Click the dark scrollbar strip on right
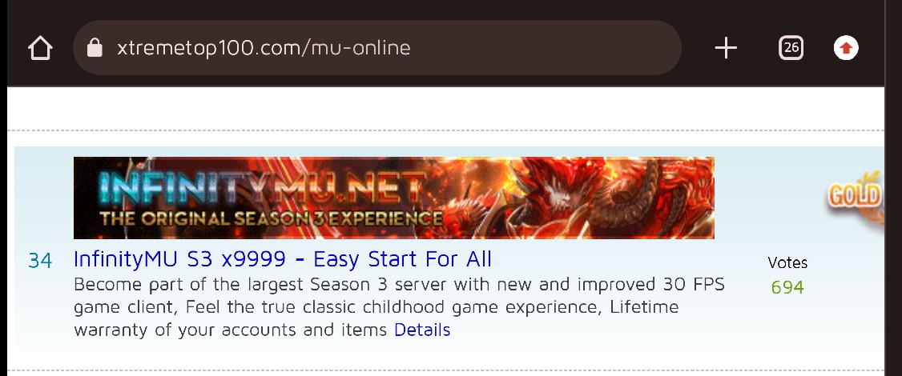The height and width of the screenshot is (376, 902). pyautogui.click(x=893, y=188)
